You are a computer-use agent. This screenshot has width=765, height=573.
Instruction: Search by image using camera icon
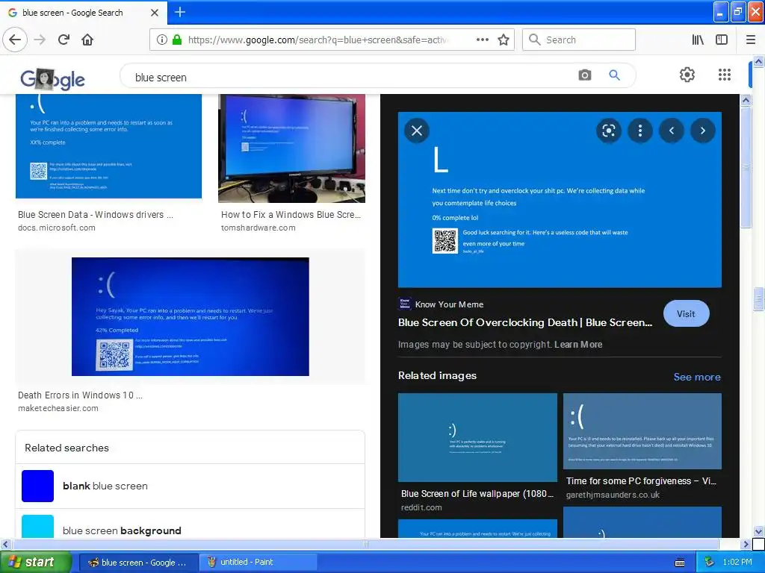click(584, 75)
